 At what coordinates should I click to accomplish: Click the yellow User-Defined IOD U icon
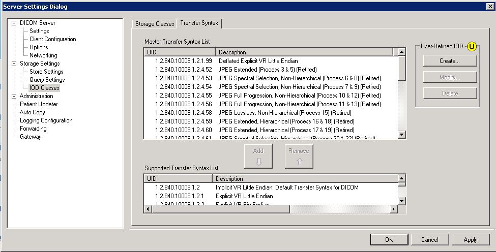click(x=472, y=46)
